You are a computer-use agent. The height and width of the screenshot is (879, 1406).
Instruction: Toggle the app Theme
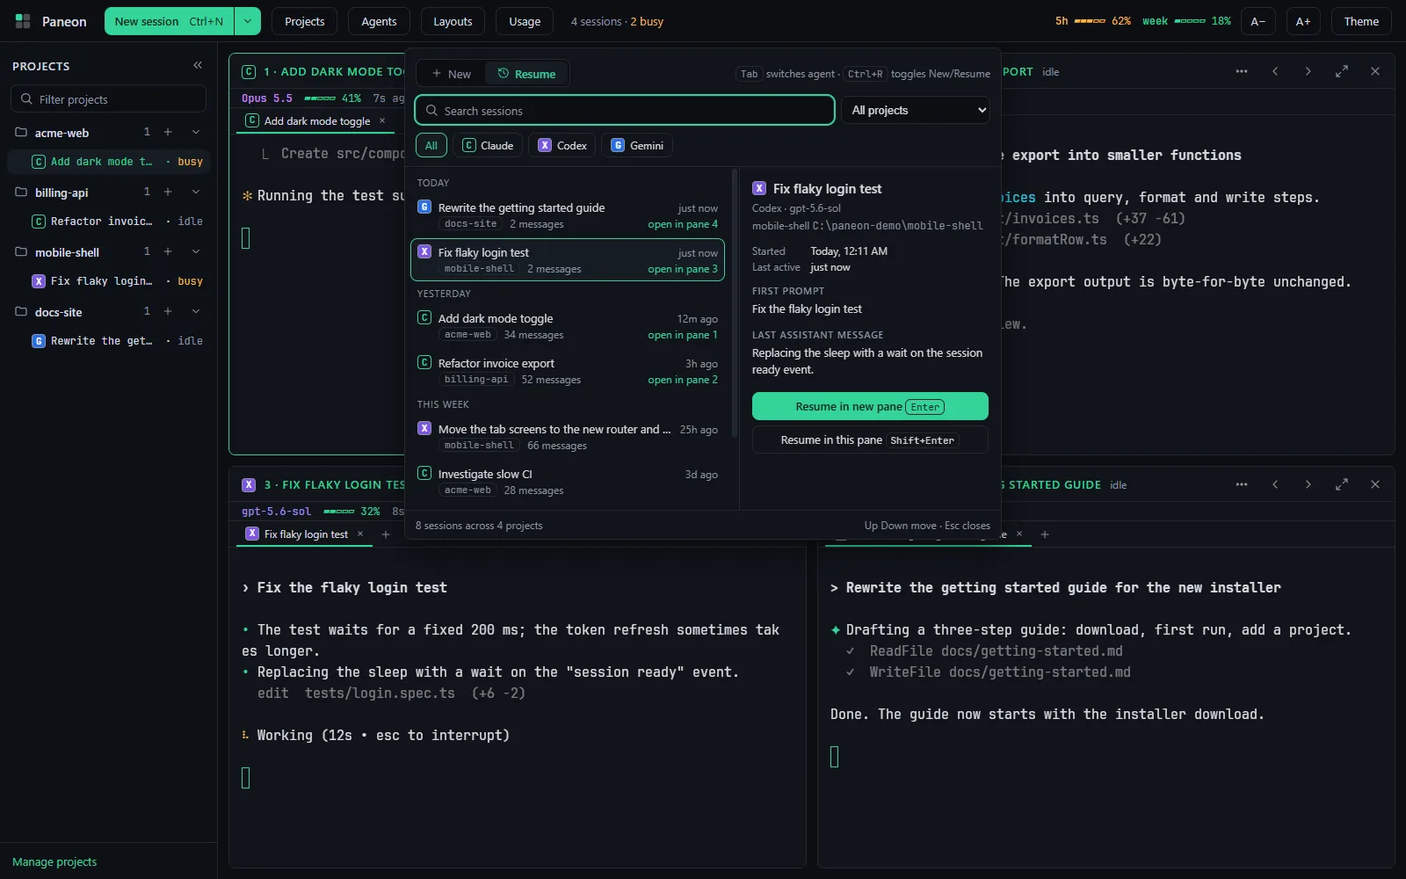1361,21
